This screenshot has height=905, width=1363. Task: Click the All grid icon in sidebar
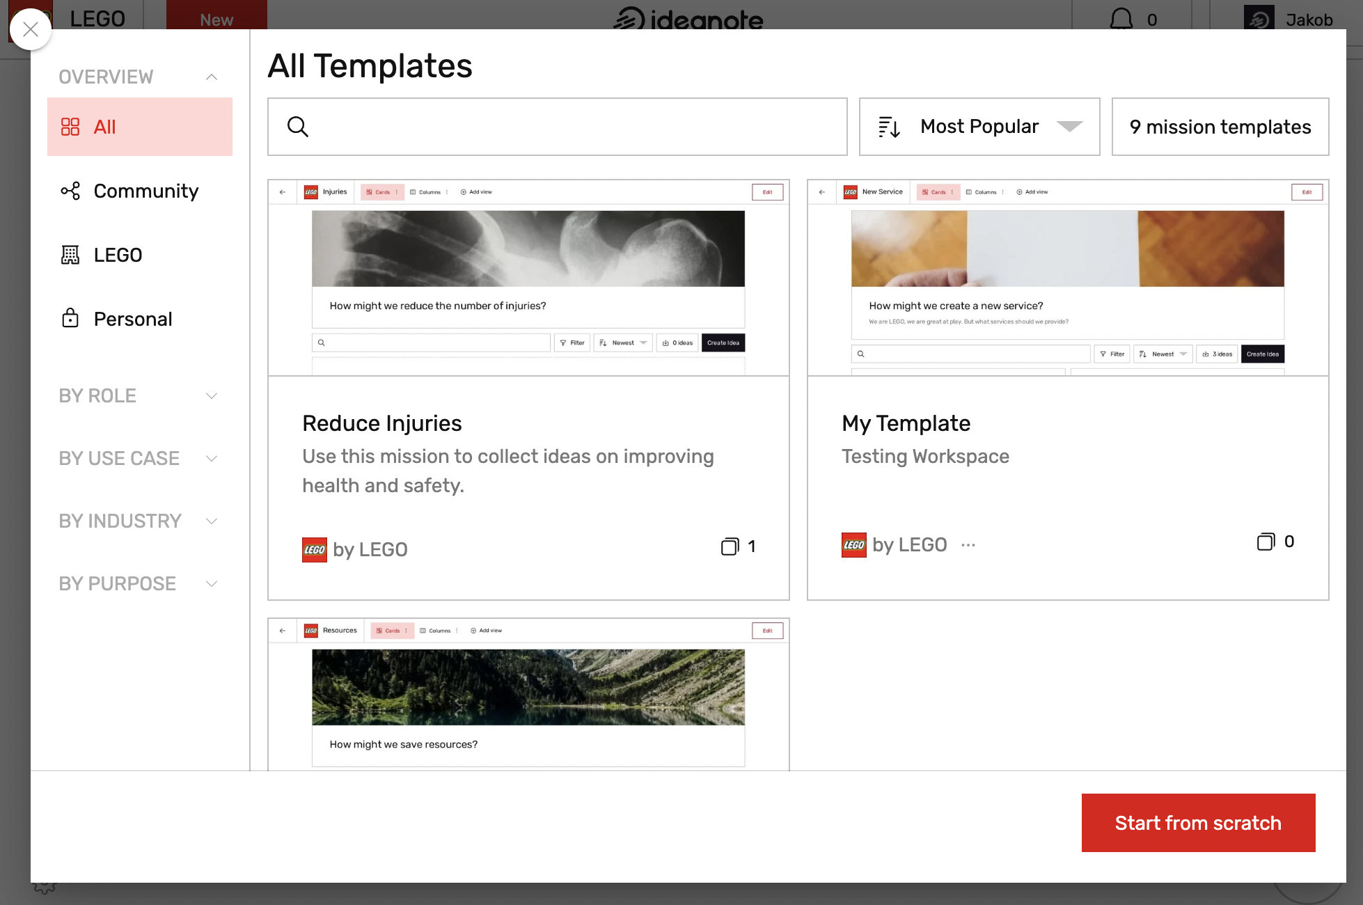tap(70, 127)
